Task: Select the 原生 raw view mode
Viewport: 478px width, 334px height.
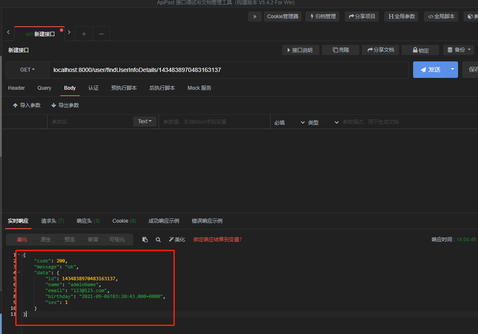Action: click(46, 240)
